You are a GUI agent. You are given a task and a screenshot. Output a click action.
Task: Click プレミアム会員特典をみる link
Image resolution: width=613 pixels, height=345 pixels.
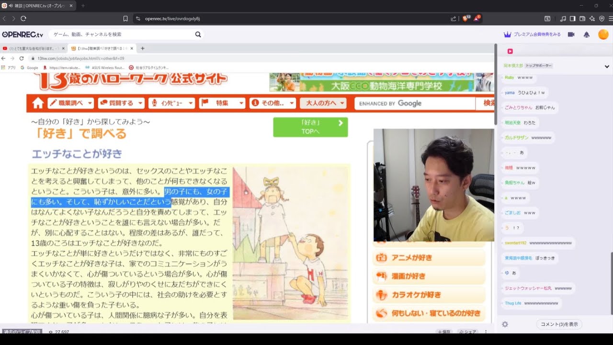[x=537, y=34]
